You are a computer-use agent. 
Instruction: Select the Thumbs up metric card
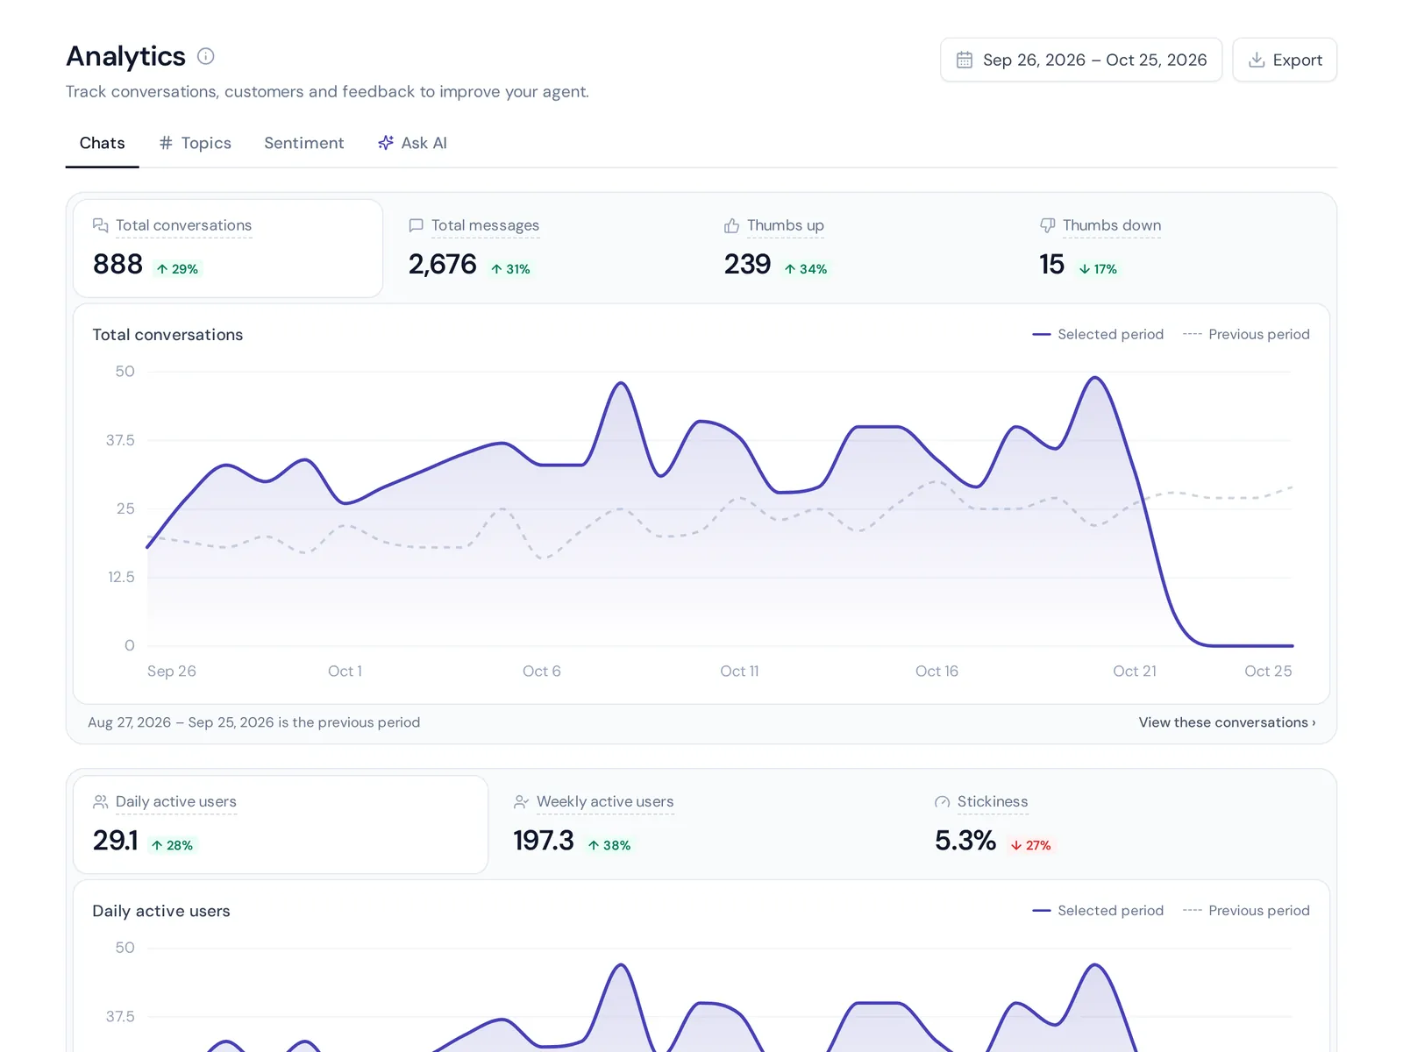point(859,248)
